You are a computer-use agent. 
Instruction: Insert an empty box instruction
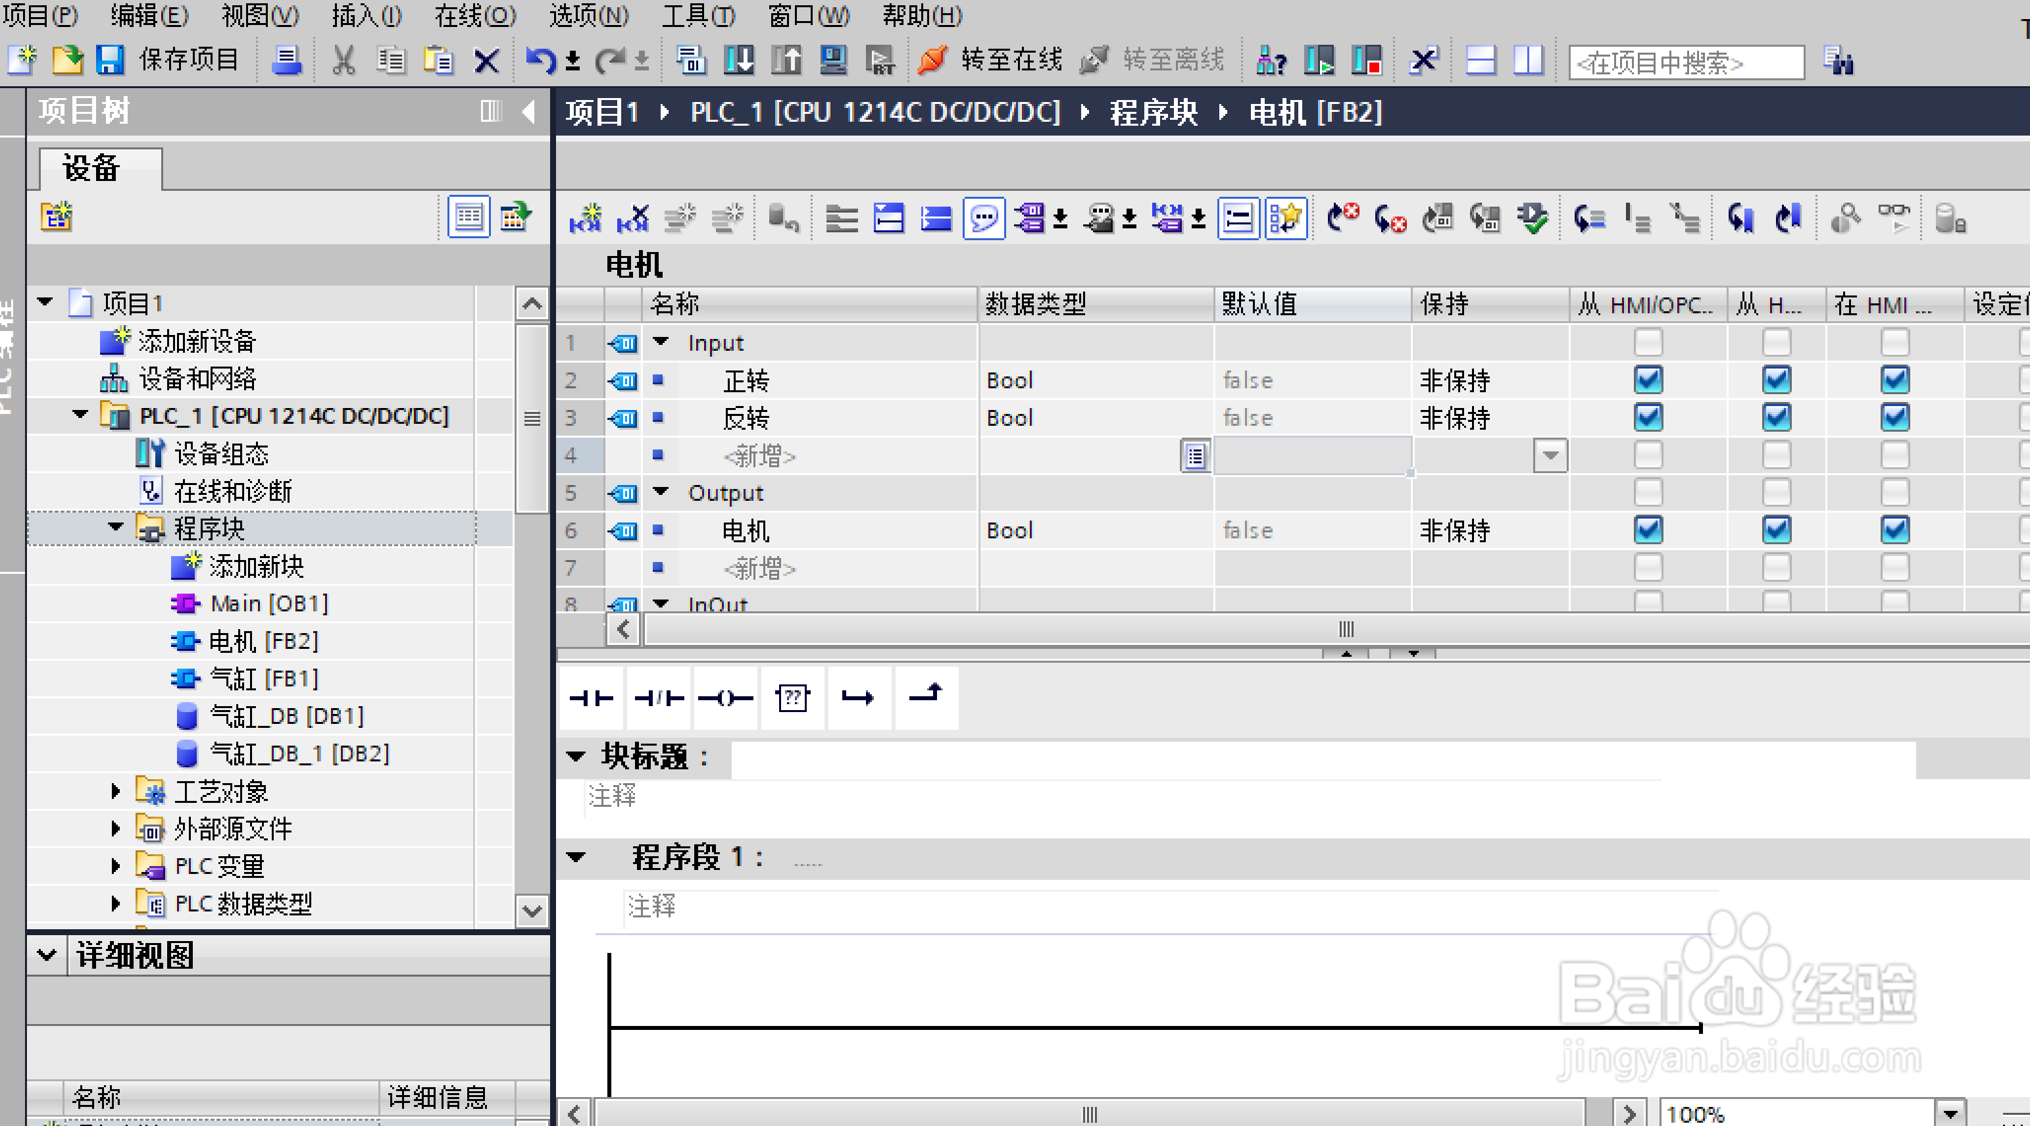[x=792, y=698]
